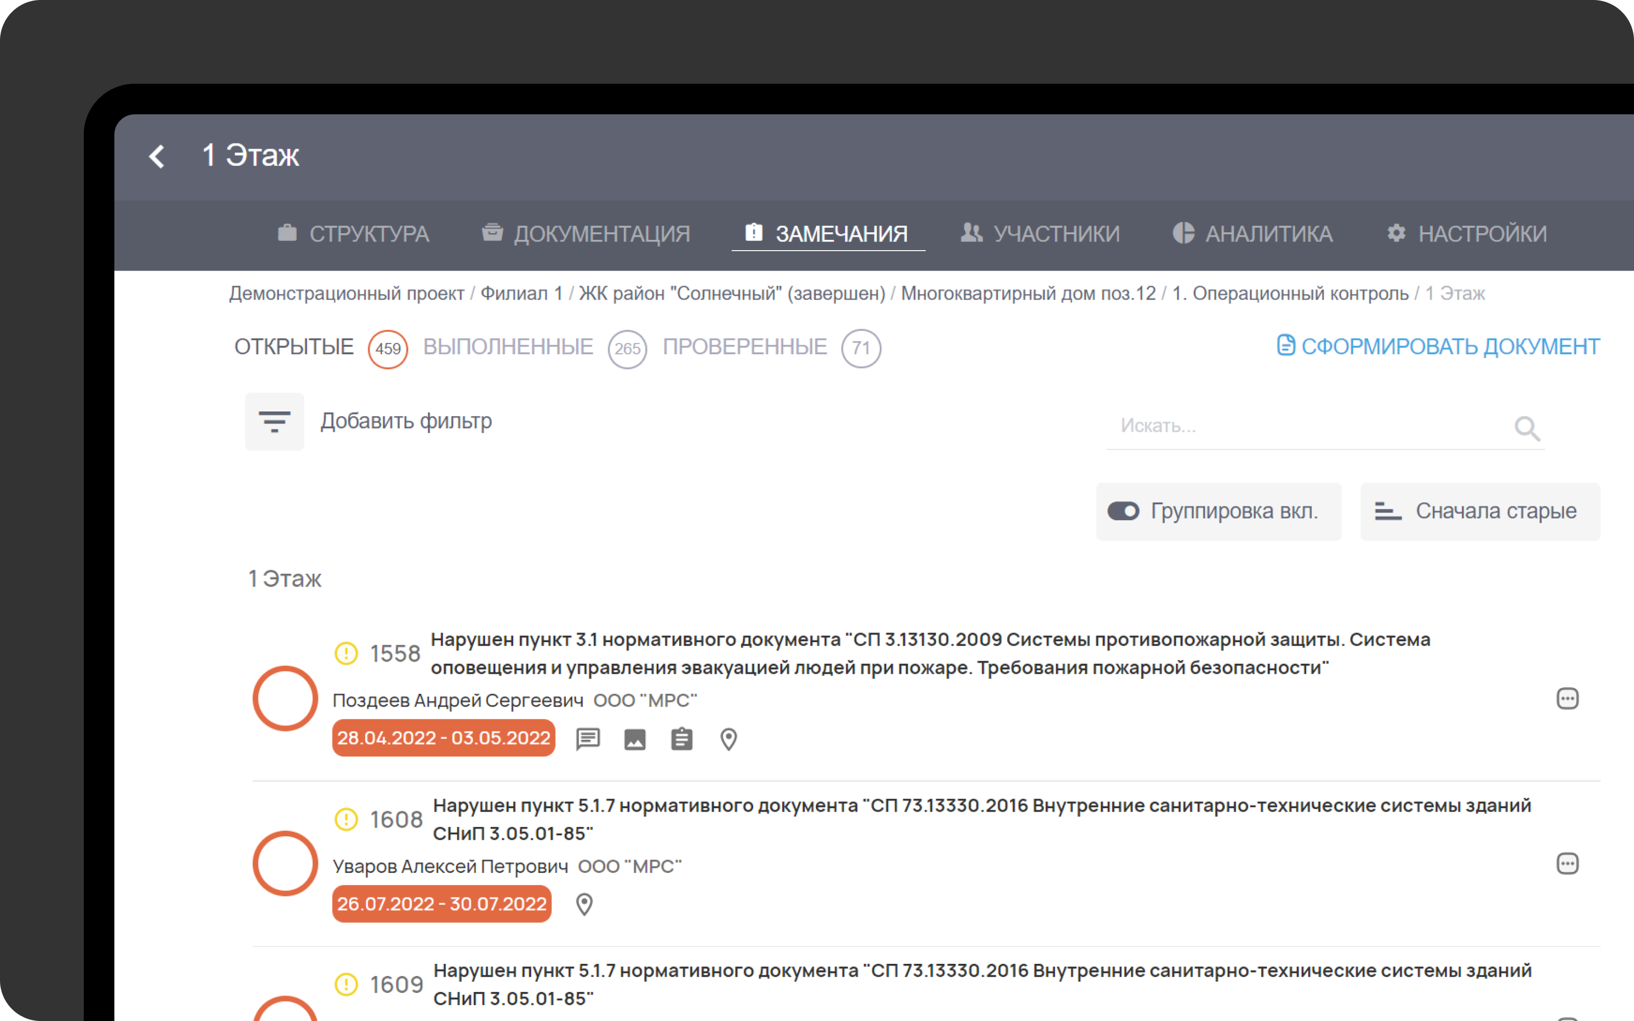1634x1021 pixels.
Task: Click the 265 completed count badge
Action: (x=627, y=349)
